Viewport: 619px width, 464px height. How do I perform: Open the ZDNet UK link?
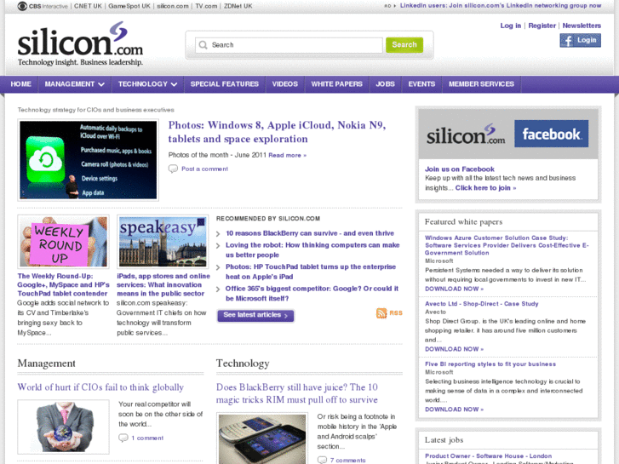pos(238,6)
